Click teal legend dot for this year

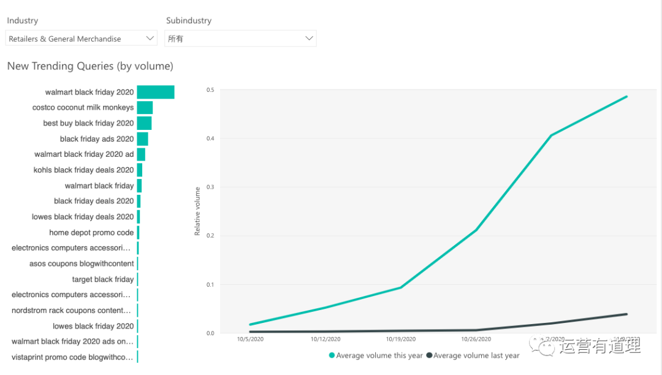pyautogui.click(x=332, y=355)
